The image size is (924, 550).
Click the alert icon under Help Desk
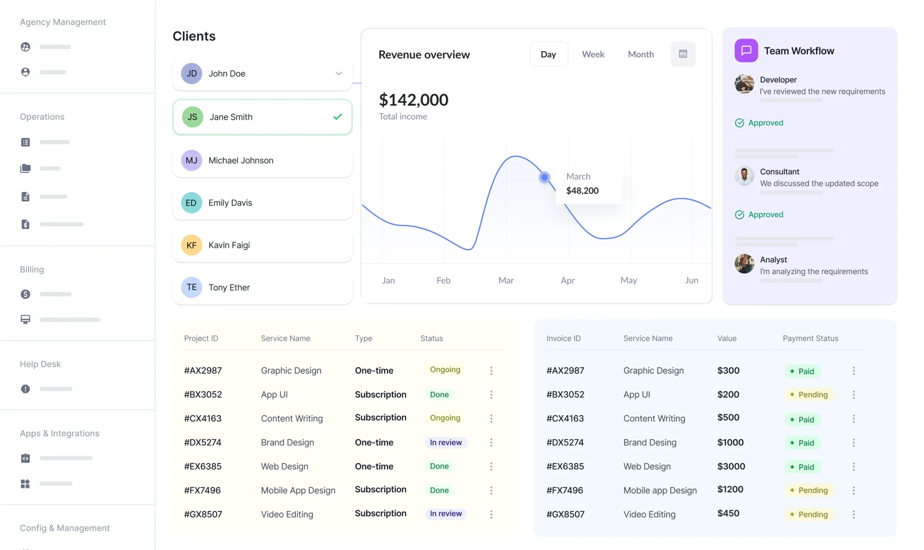(x=25, y=389)
